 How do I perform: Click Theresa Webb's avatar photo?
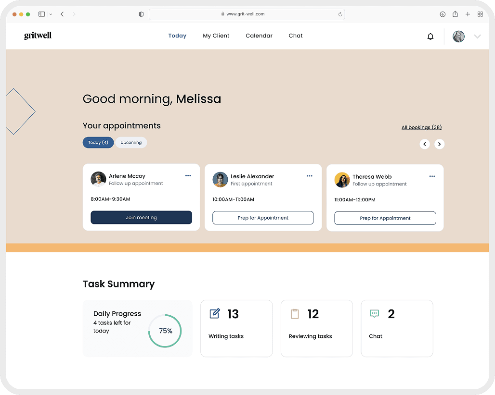pos(342,180)
